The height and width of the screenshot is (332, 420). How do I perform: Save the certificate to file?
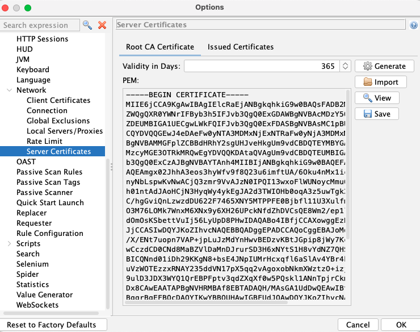377,114
